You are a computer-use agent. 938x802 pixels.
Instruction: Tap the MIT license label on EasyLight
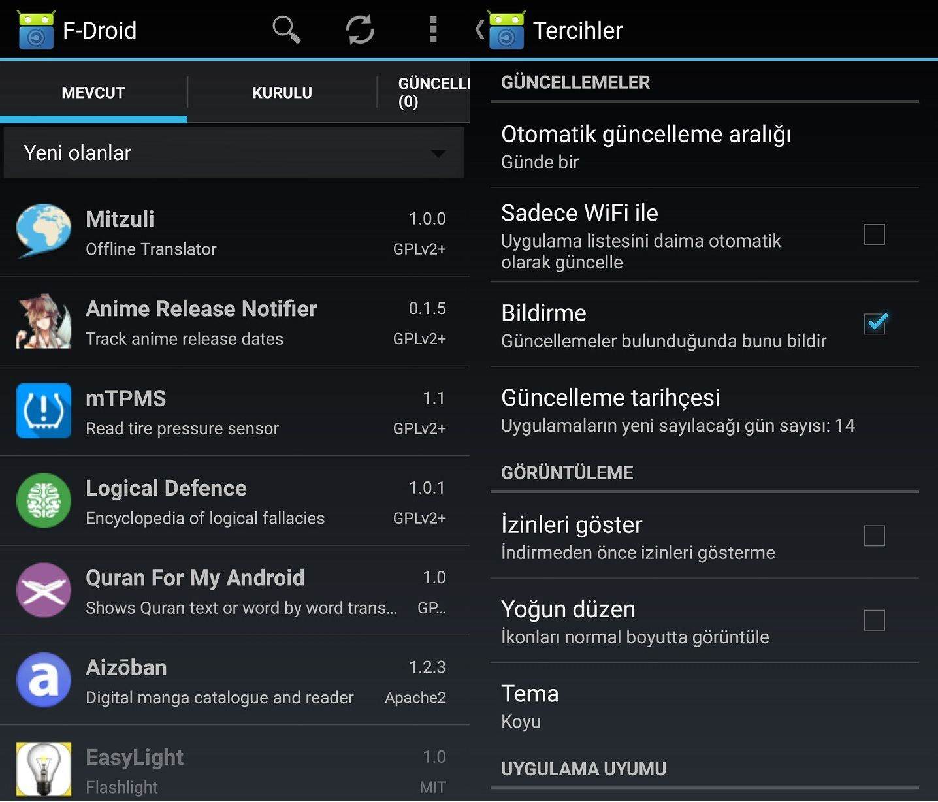[x=432, y=788]
